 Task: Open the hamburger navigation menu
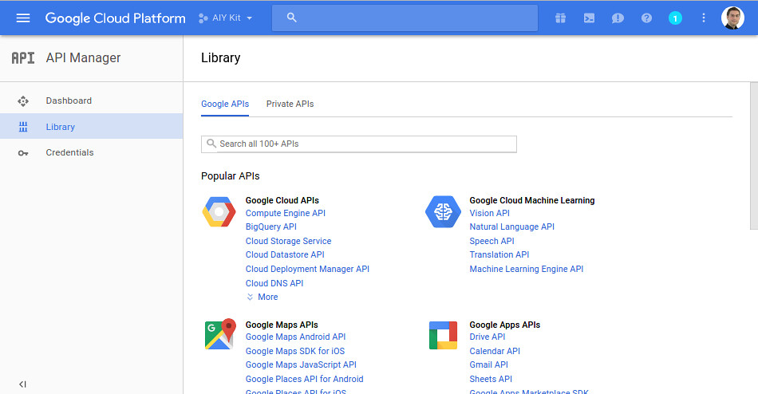22,18
